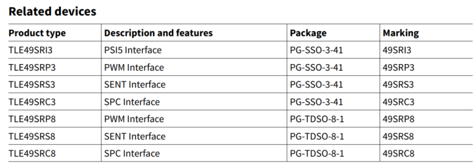Select marking cell 49SRS3

click(x=398, y=84)
